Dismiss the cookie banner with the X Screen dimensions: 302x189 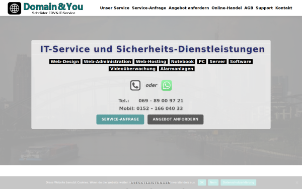pos(297,182)
